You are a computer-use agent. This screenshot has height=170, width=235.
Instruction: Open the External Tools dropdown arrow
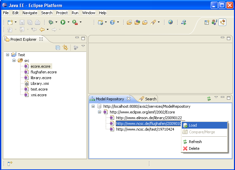[x=80, y=22]
